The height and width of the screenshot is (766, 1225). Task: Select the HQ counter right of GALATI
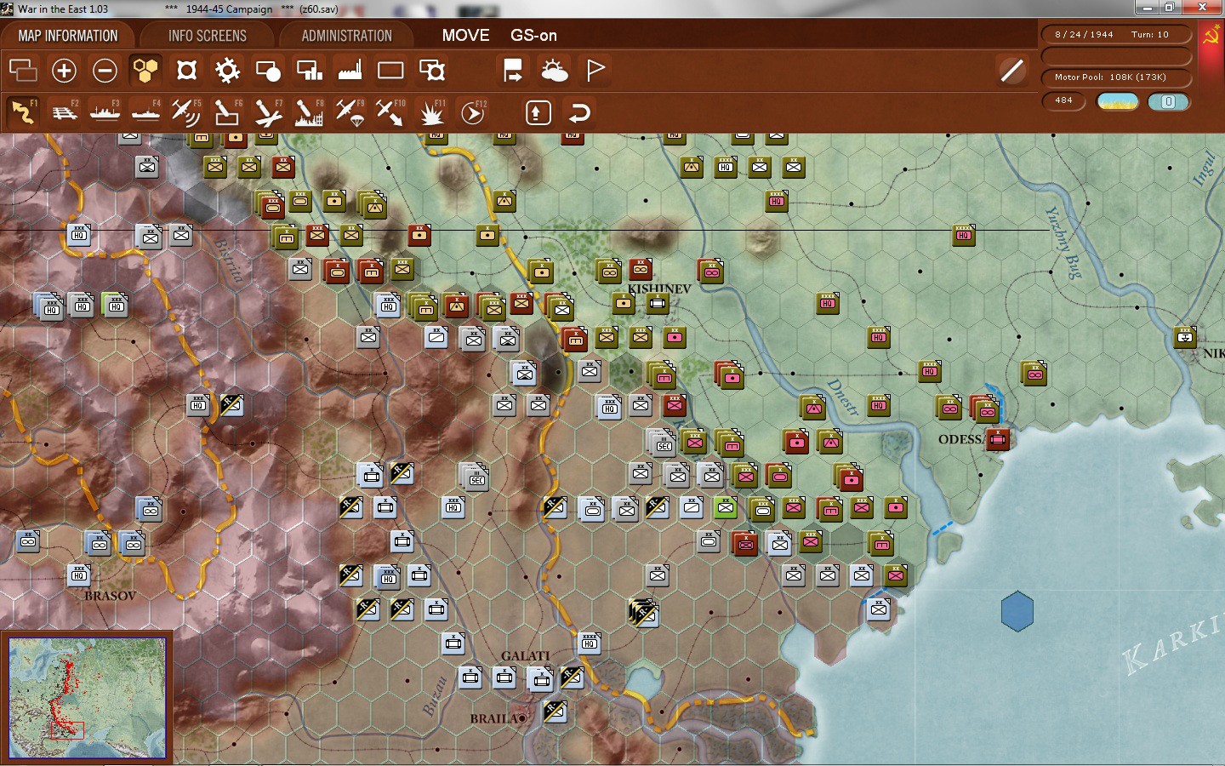coord(590,643)
